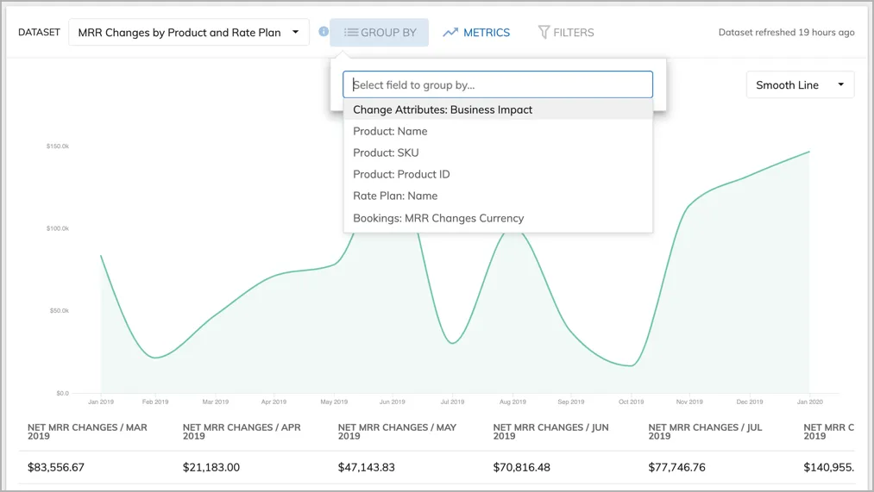Screen dimensions: 874x492
Task: Click the $150.0k y-axis label
Action: coord(58,146)
